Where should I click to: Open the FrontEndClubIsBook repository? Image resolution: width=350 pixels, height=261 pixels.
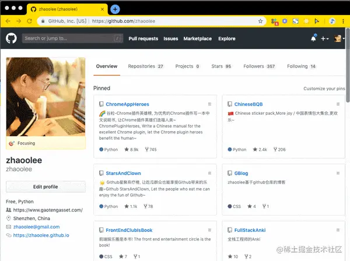coord(129,230)
